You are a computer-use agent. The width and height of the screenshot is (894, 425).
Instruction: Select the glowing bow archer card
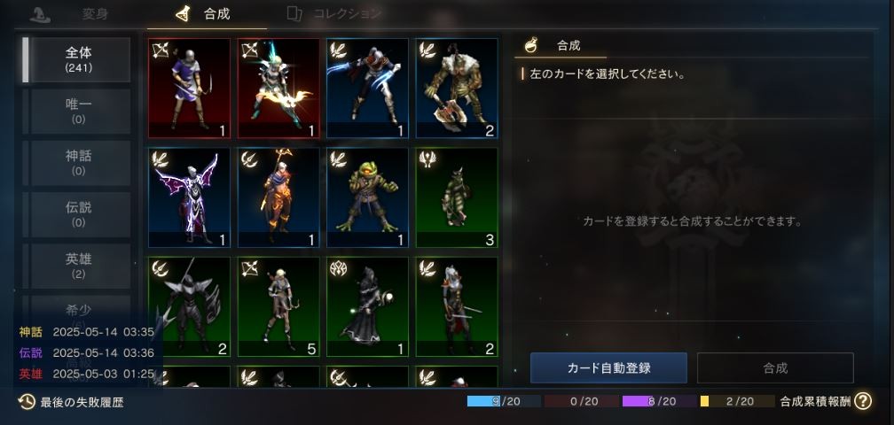[x=278, y=89]
